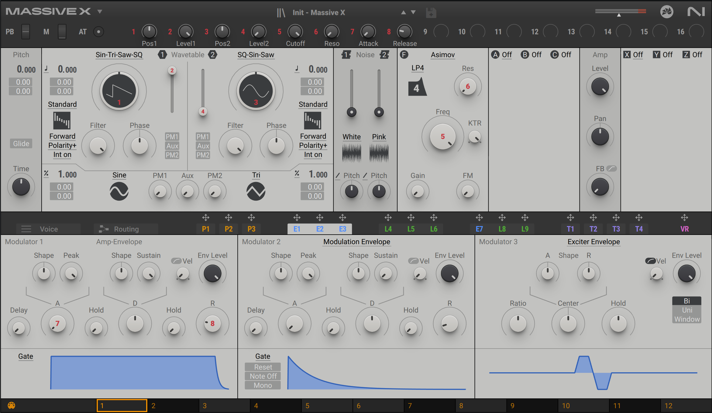Click the preset browser library icon
Screen dimensions: 712x413
(281, 12)
